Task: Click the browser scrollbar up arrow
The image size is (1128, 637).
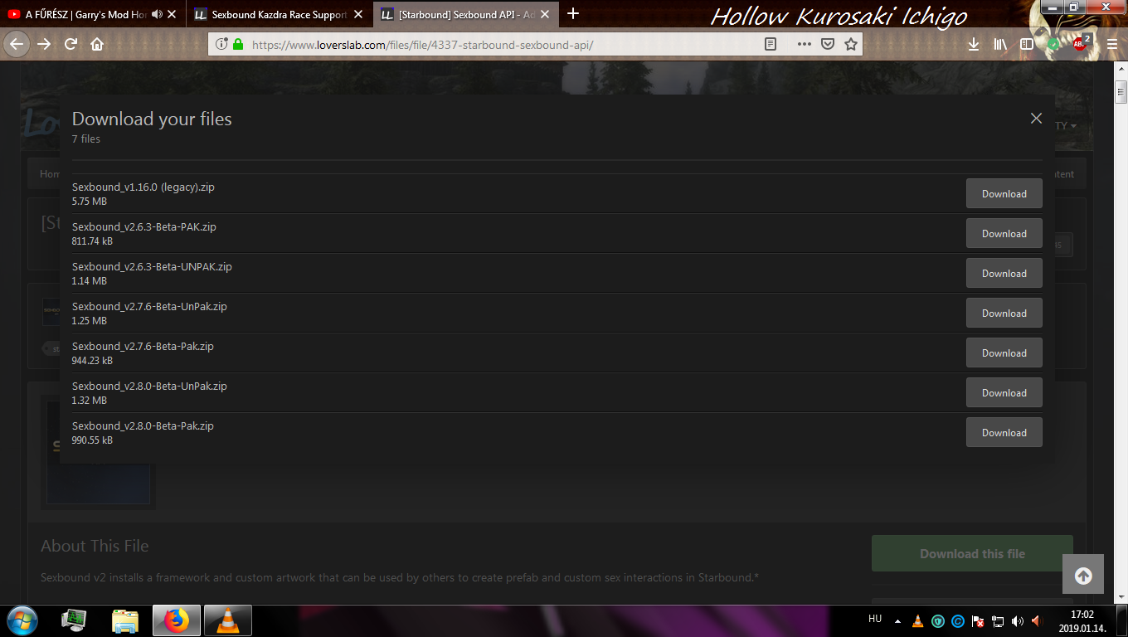Action: (x=1121, y=68)
